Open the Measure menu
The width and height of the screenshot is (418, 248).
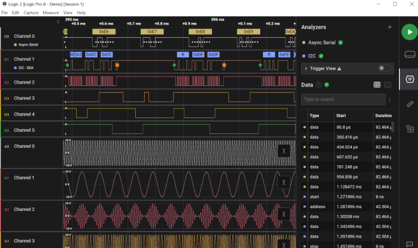pos(51,12)
